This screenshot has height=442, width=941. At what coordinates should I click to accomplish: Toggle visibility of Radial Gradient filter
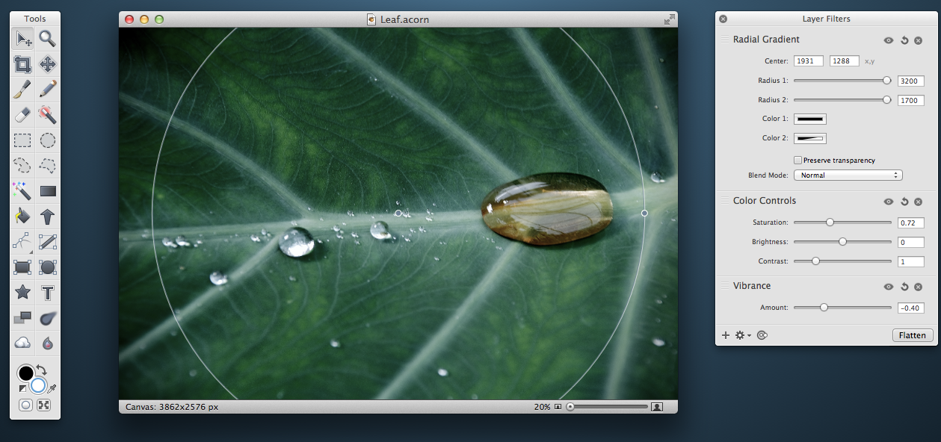pos(889,40)
